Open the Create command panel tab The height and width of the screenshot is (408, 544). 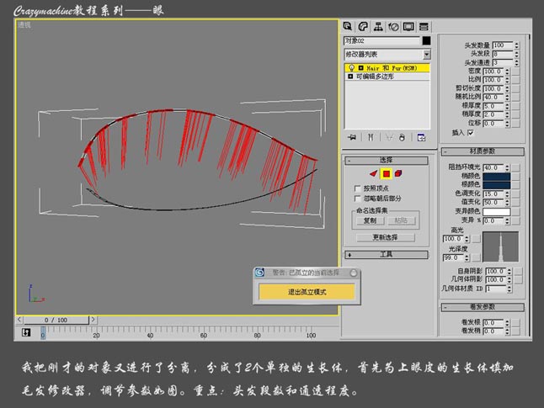pos(348,27)
